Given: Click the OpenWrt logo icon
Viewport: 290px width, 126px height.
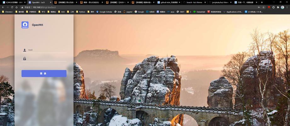Looking at the screenshot, I should tap(25, 25).
